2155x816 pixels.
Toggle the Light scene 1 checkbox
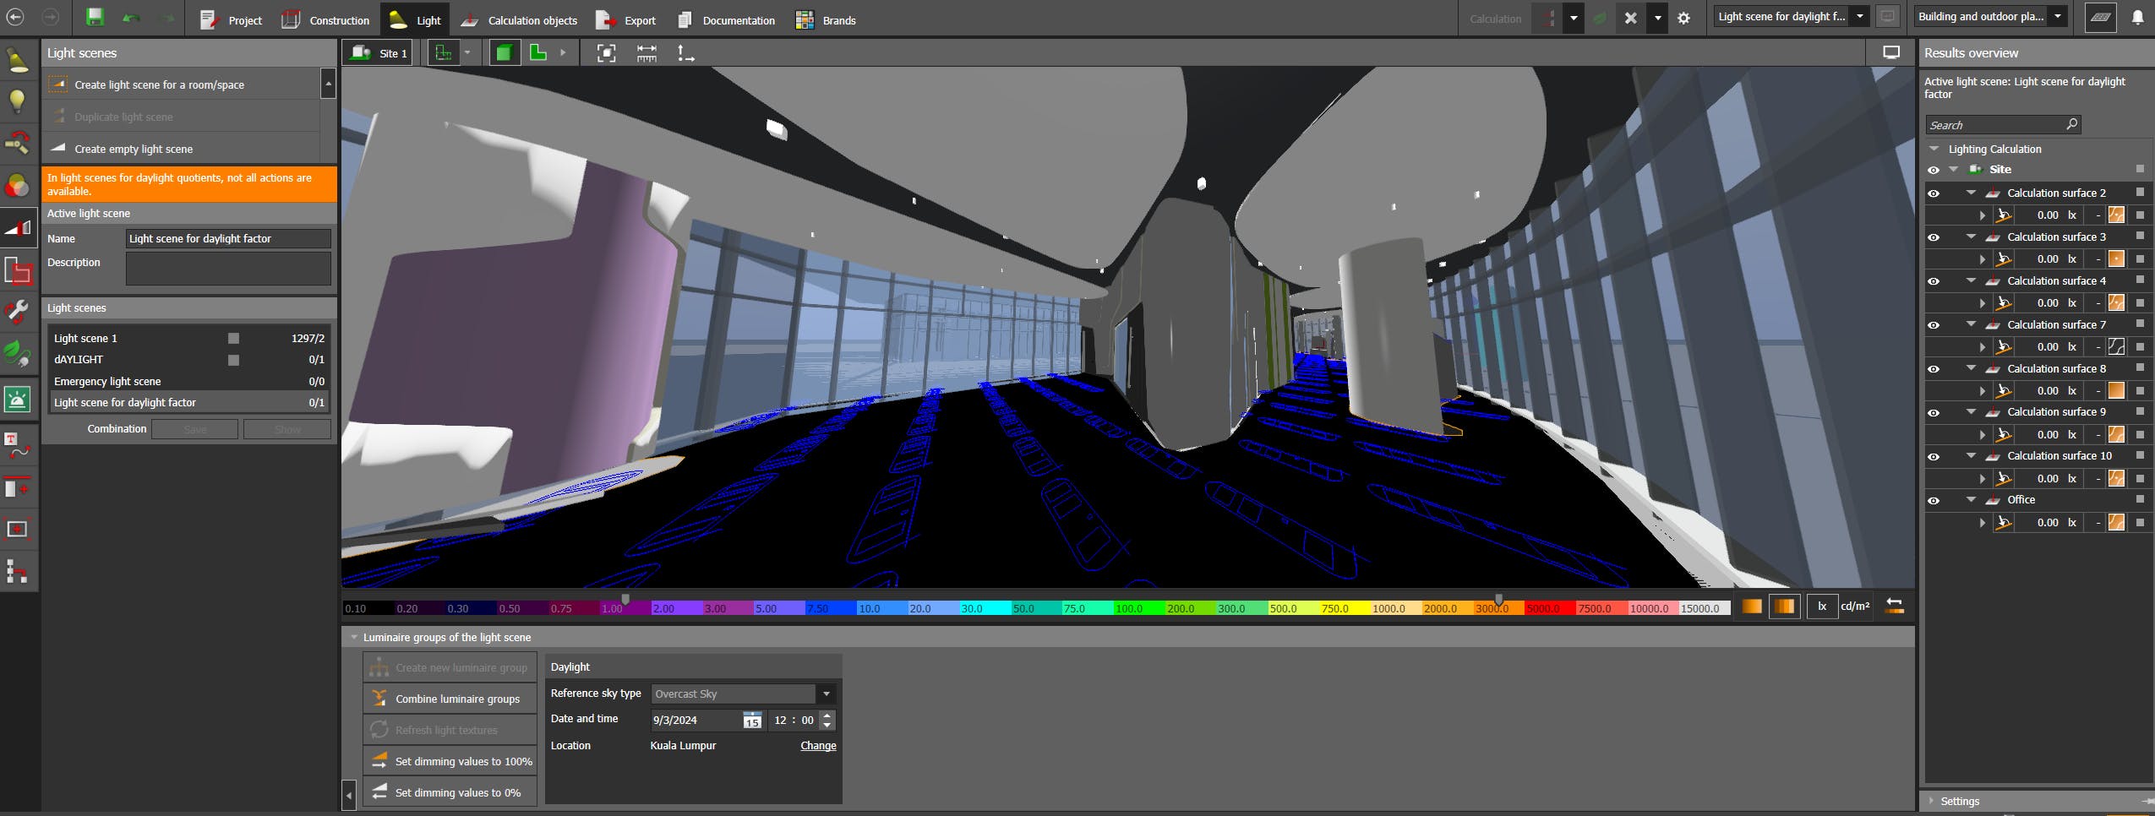click(x=233, y=338)
